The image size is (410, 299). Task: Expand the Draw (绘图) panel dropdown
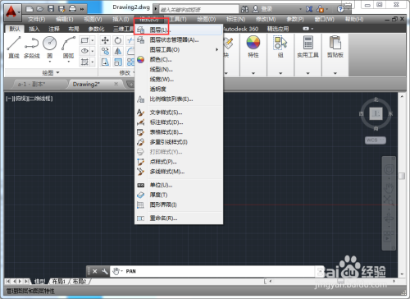[51, 73]
